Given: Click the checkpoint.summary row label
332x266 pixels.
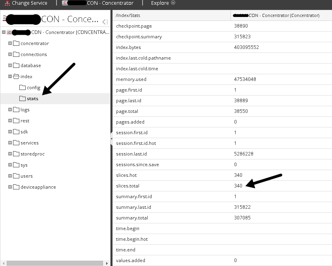Looking at the screenshot, I should pyautogui.click(x=139, y=37).
